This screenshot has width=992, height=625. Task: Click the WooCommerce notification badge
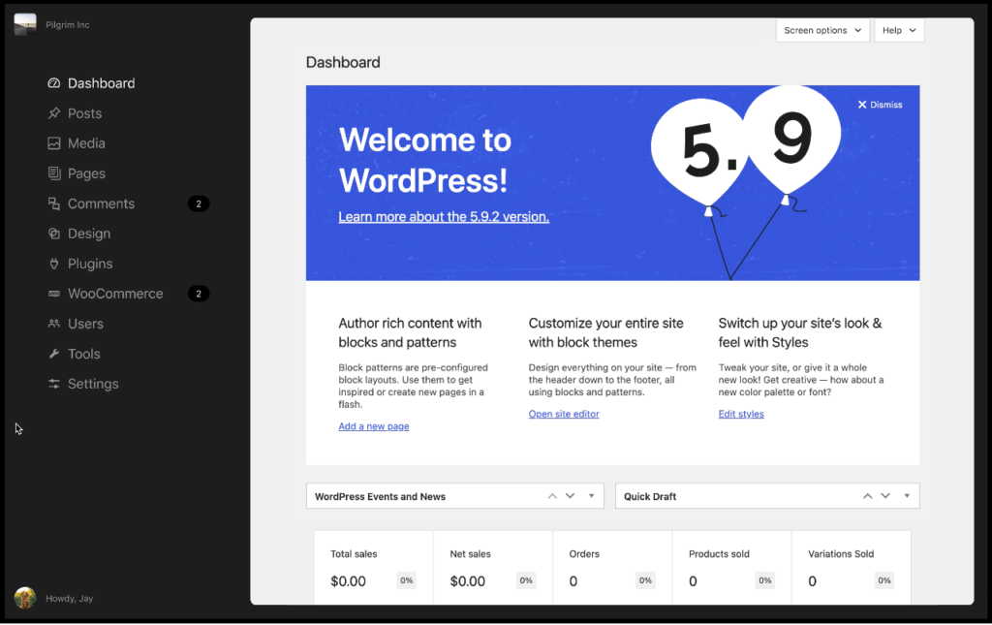point(199,294)
